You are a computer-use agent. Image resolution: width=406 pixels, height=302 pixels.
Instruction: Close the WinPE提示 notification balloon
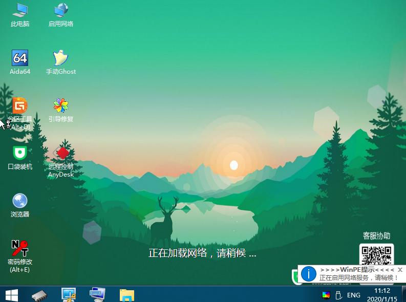400,270
